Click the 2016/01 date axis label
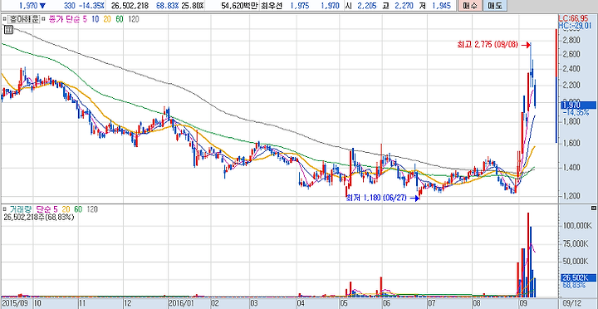 coord(180,304)
